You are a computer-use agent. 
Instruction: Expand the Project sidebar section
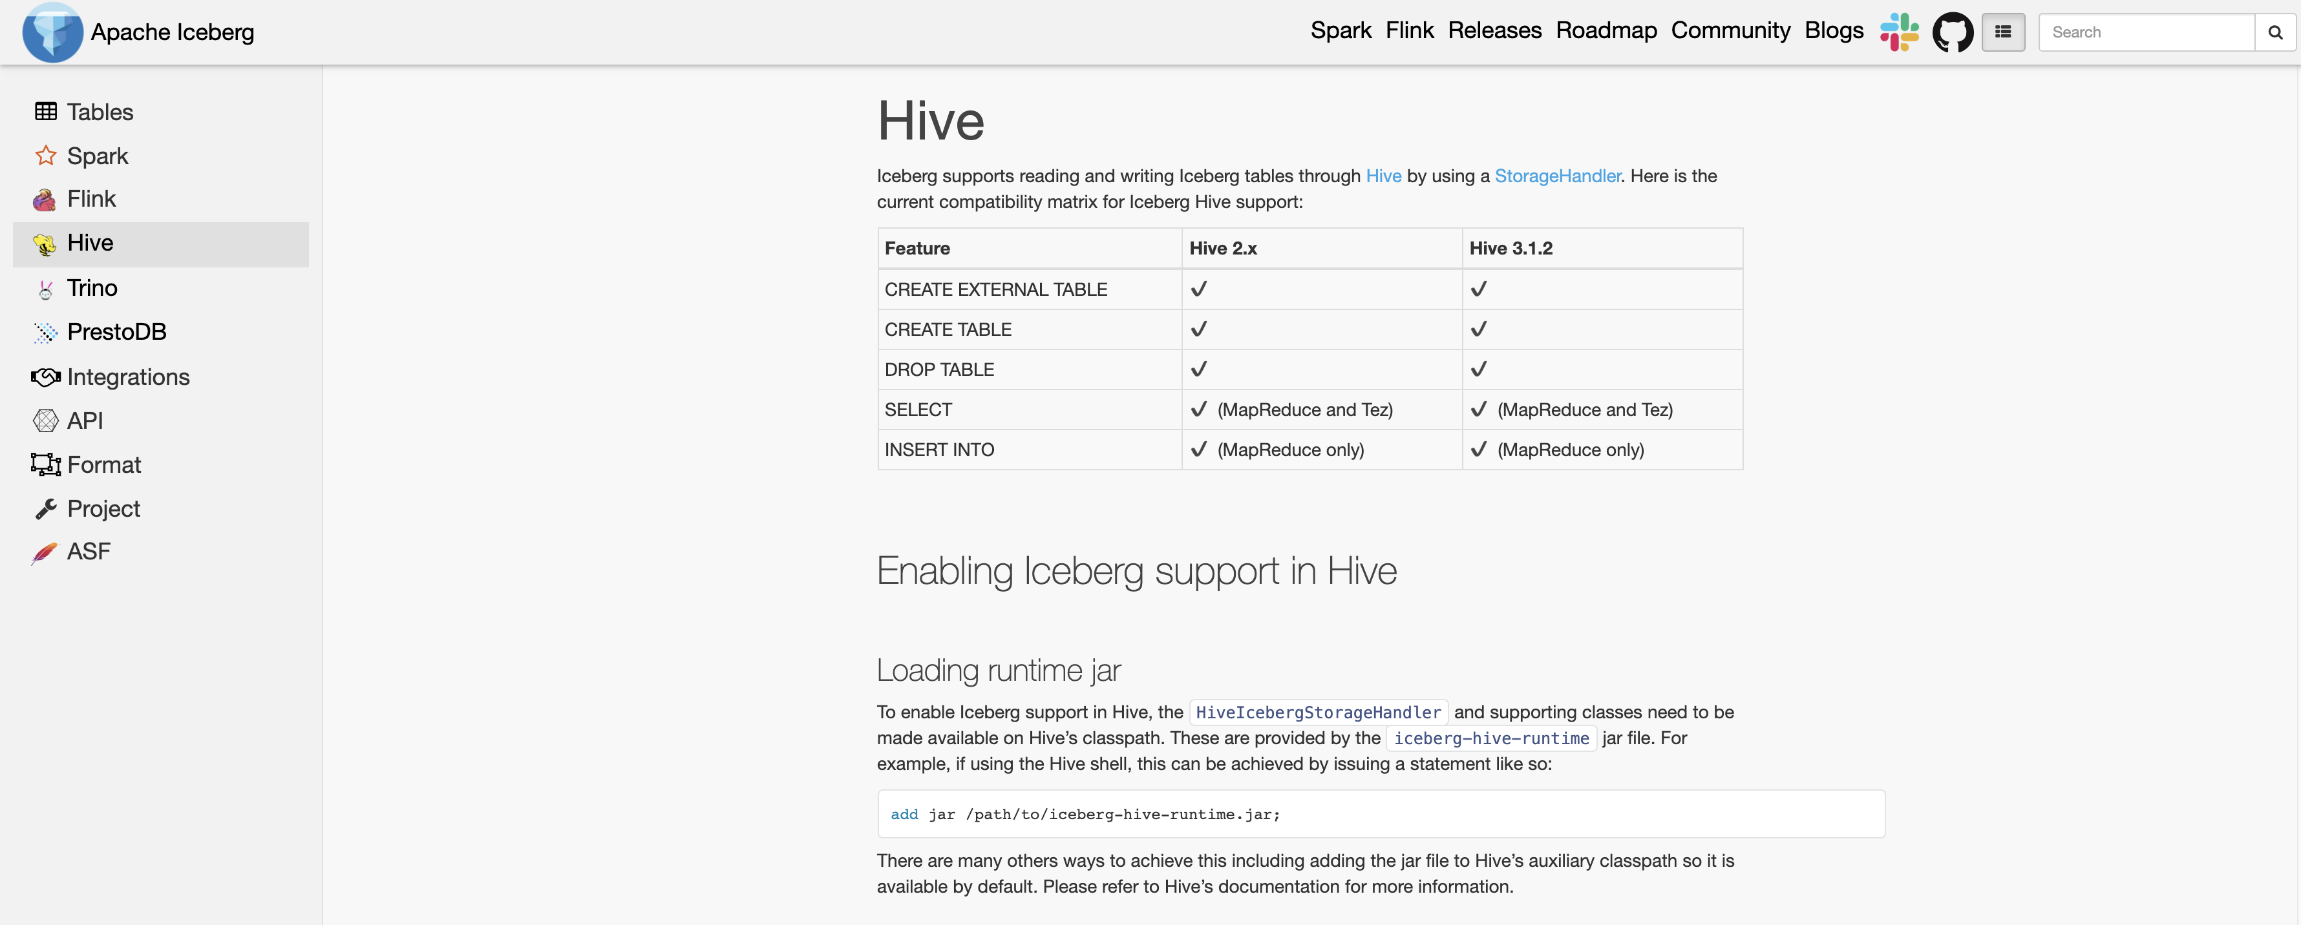click(x=103, y=508)
